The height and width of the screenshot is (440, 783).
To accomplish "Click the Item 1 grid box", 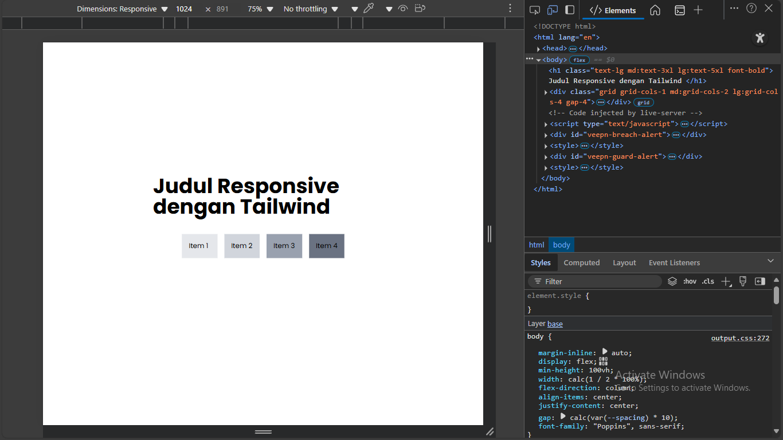I will 199,246.
